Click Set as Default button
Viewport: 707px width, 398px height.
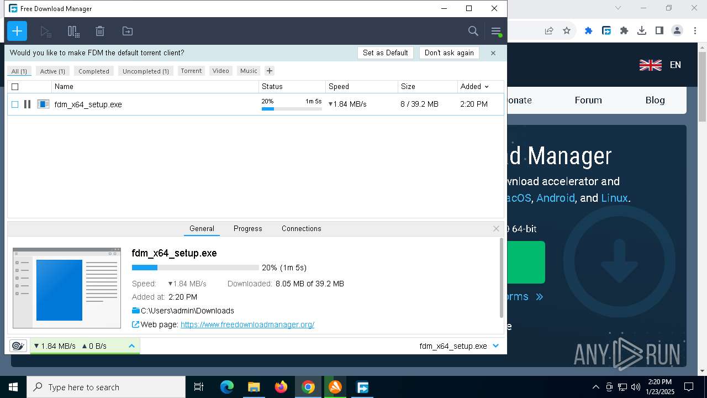coord(386,53)
